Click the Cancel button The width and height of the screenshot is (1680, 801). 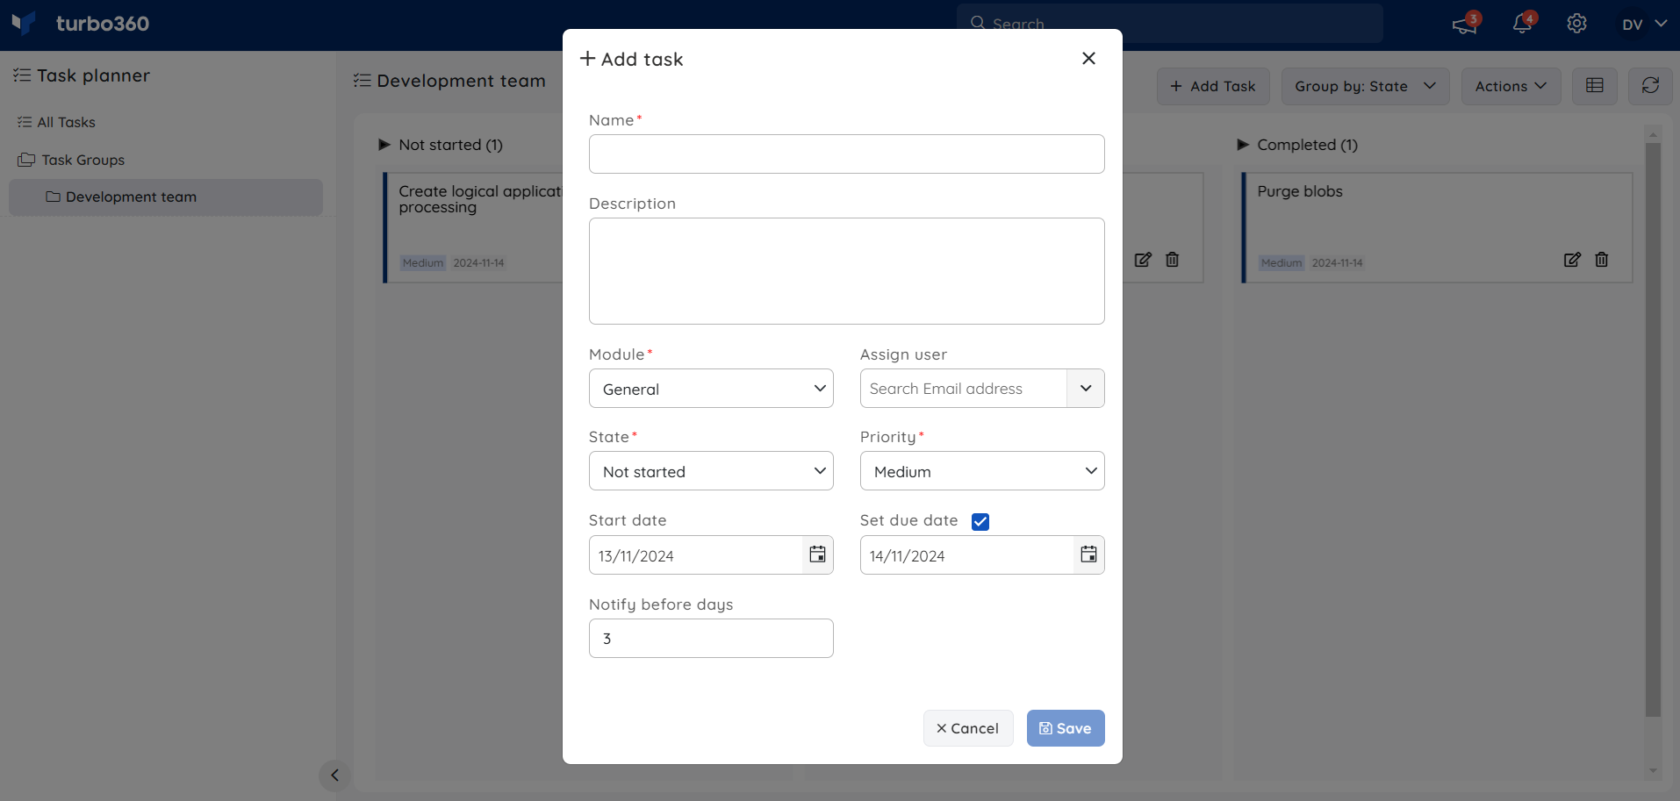968,728
